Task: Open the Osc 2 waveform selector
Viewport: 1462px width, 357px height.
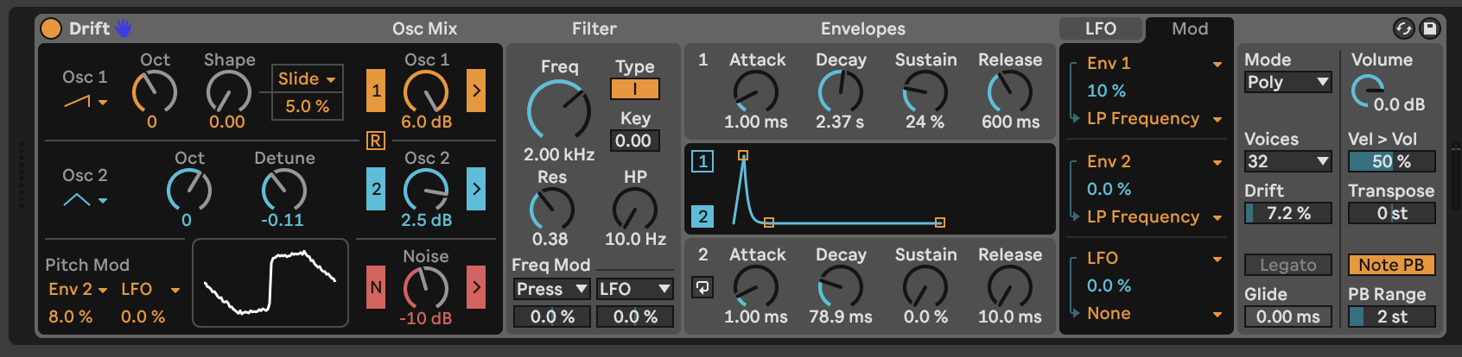Action: [86, 200]
